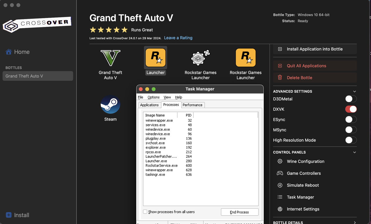Select the Launcher.exe process
Image resolution: width=371 pixels, height=224 pixels.
click(169, 161)
